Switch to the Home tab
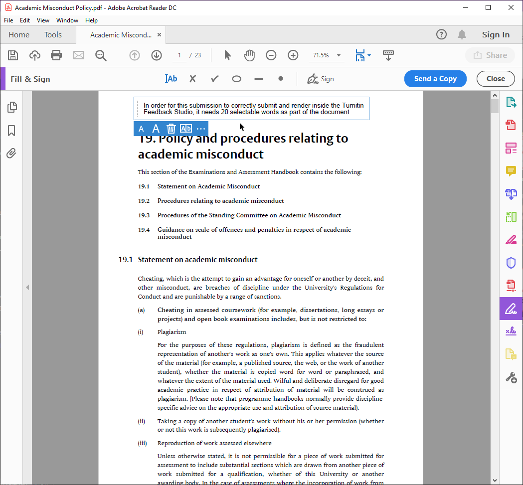The image size is (523, 485). 19,35
